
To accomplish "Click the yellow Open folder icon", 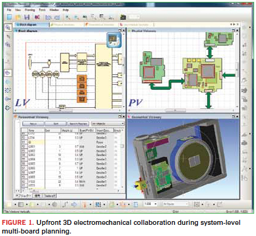I will click(x=18, y=17).
